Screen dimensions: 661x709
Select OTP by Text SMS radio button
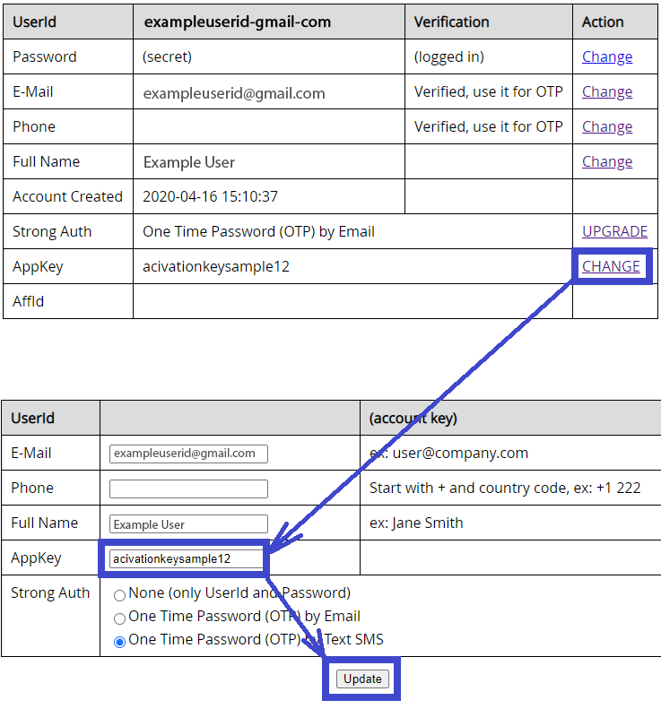119,642
